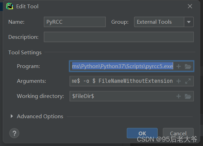Close the Edit Tool dialog
The width and height of the screenshot is (203, 146).
coord(190,6)
